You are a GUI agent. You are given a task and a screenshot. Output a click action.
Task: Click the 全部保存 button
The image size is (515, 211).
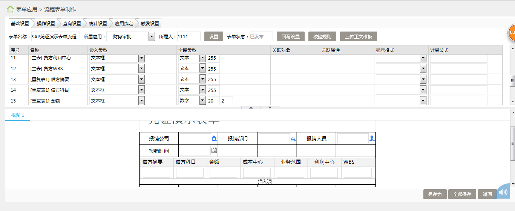click(462, 194)
